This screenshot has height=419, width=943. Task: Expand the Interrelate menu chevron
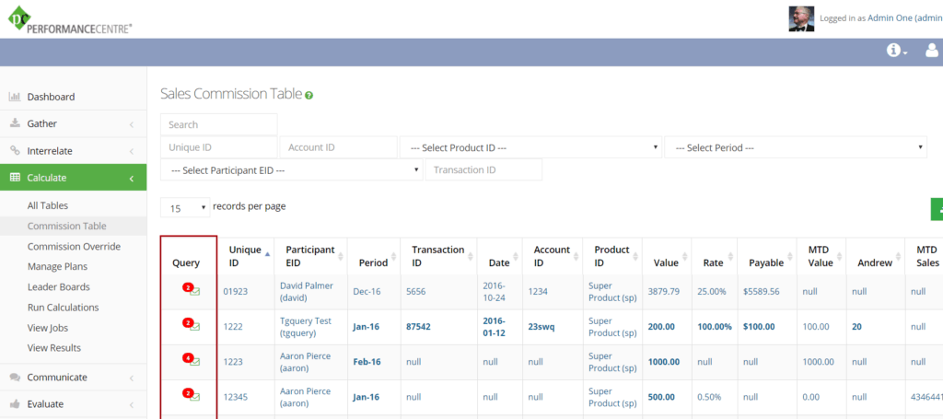(131, 152)
